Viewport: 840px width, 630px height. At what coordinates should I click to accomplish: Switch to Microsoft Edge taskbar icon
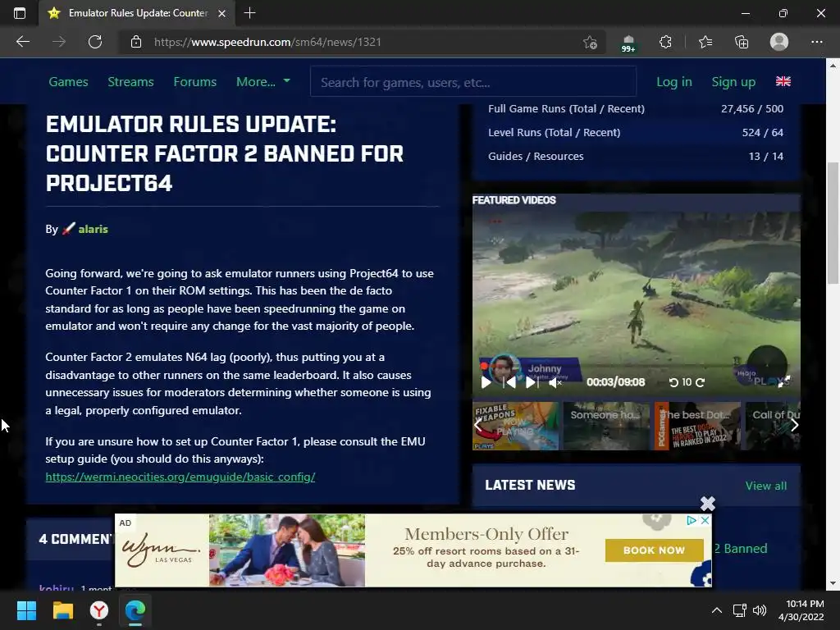[135, 610]
